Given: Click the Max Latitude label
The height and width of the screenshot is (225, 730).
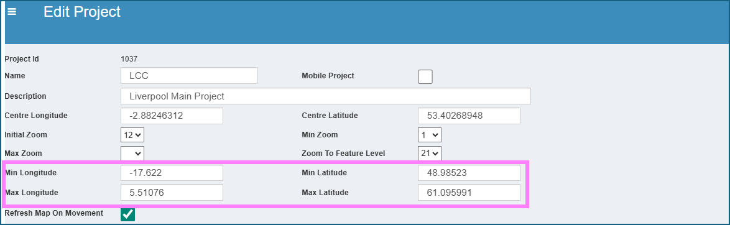Looking at the screenshot, I should pos(325,193).
